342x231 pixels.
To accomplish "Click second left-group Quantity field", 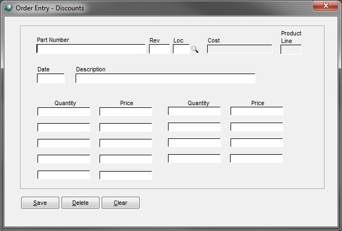I will tap(64, 127).
